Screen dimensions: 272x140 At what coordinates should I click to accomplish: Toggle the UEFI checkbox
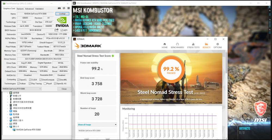(x=61, y=30)
